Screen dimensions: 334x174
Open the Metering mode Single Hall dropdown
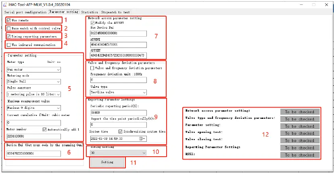pyautogui.click(x=34, y=81)
